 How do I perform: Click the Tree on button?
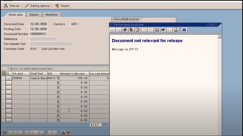12,6
